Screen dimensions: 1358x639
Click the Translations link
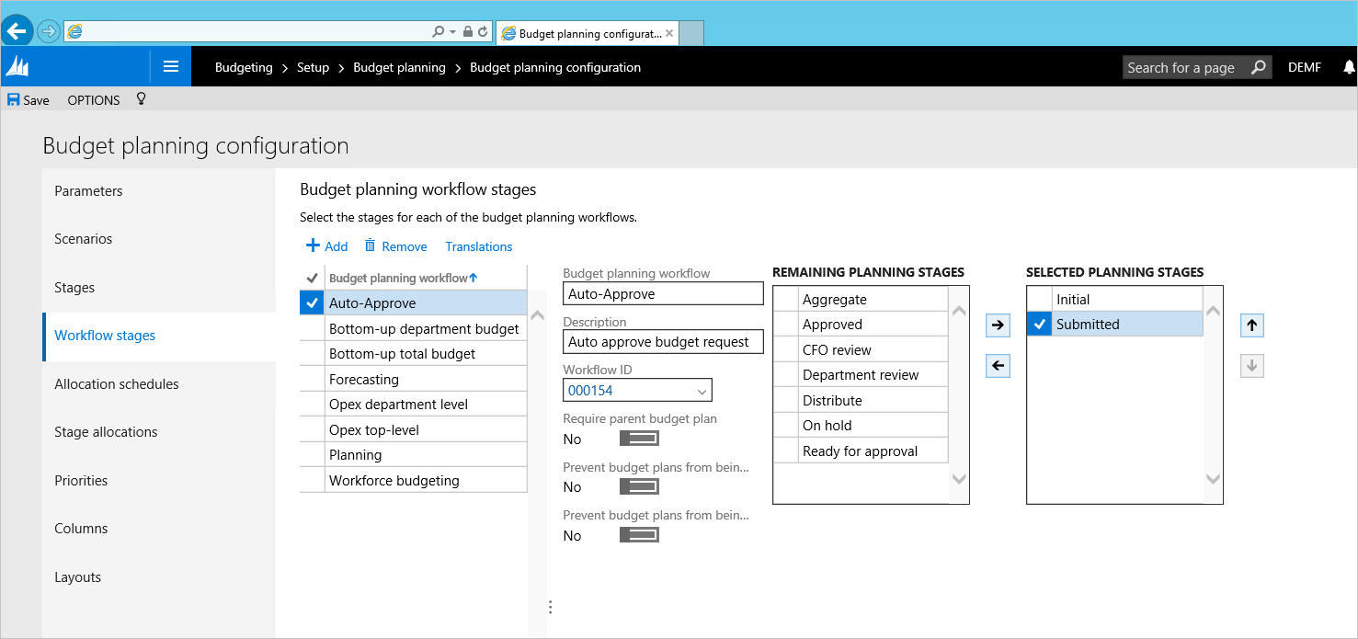(x=479, y=246)
